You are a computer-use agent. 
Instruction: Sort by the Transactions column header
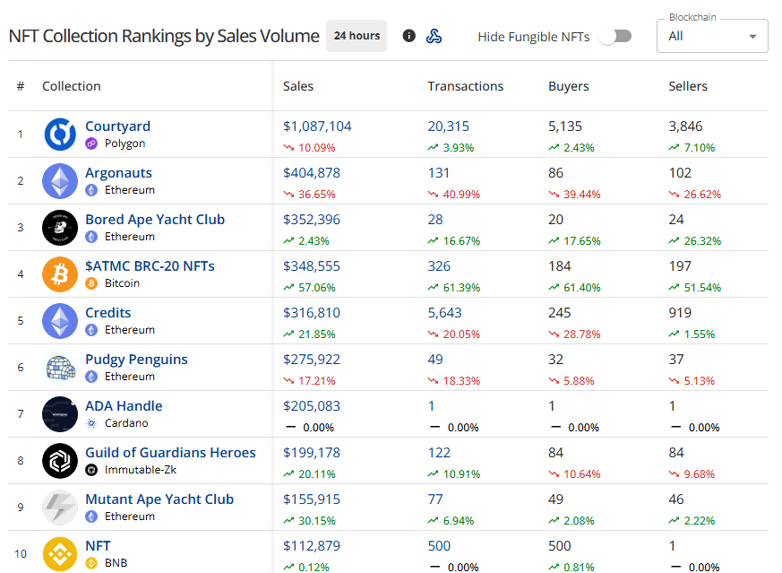[465, 86]
